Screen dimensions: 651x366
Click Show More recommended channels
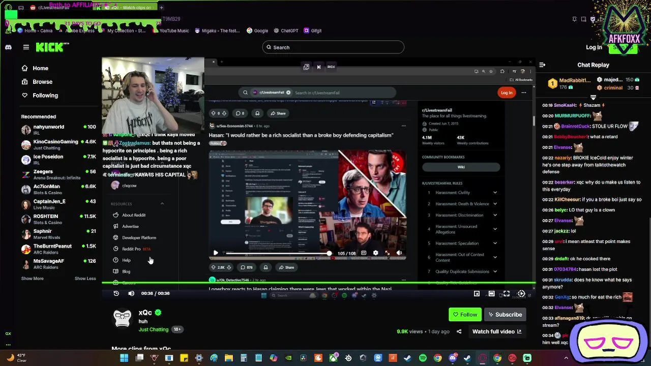[x=32, y=279]
